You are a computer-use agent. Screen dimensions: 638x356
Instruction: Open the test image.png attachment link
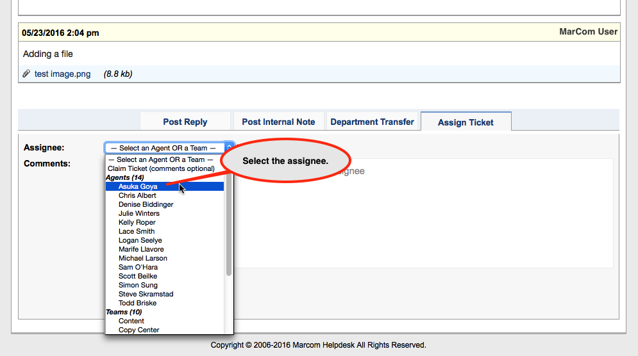[62, 74]
